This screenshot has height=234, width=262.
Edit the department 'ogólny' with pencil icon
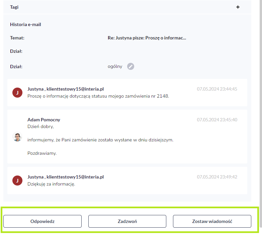(x=130, y=67)
